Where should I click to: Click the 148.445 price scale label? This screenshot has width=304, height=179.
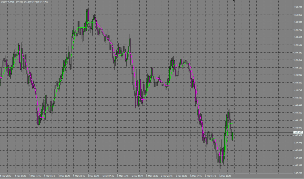pos(298,105)
